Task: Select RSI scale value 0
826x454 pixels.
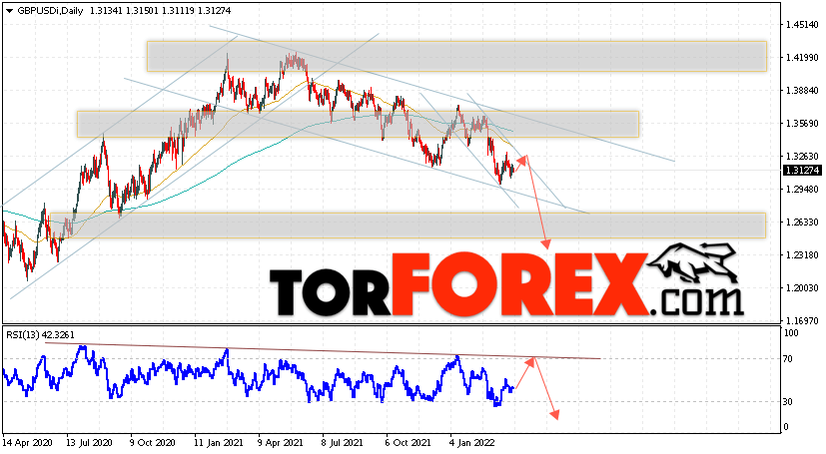Action: click(x=786, y=427)
